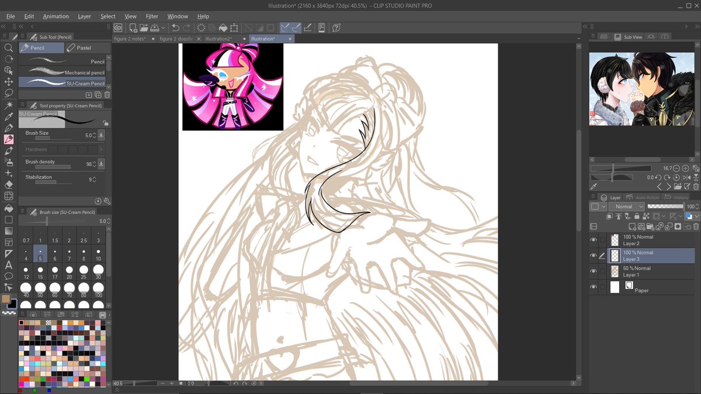
Task: Click New layer folder icon
Action: (x=649, y=226)
